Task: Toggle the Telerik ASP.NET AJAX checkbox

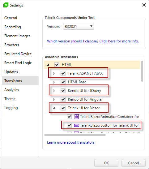Action: 63,73
